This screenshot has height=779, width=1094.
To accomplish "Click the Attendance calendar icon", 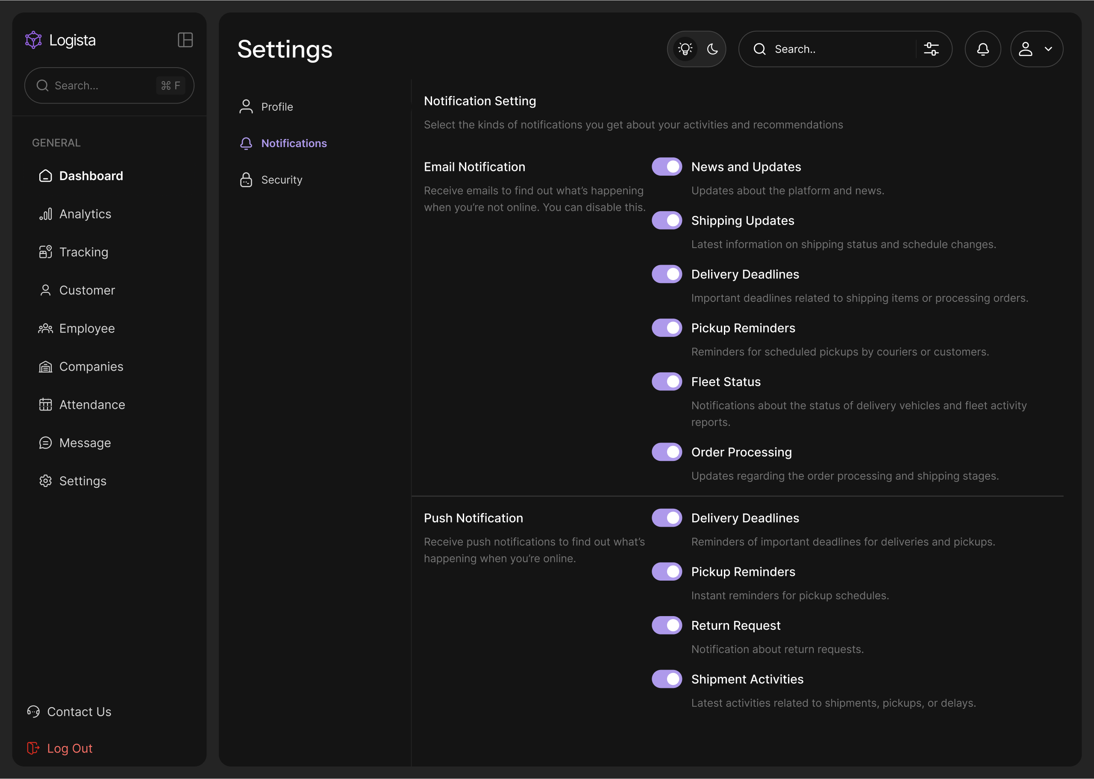I will [46, 404].
